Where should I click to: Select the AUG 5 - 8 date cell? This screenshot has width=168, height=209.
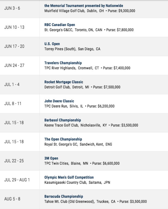20,199
